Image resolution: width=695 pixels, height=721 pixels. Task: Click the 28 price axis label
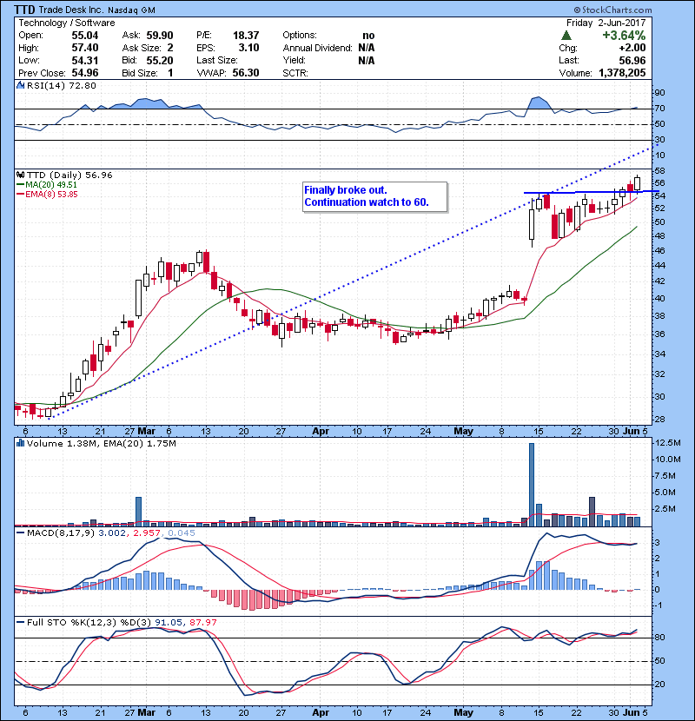(x=659, y=419)
